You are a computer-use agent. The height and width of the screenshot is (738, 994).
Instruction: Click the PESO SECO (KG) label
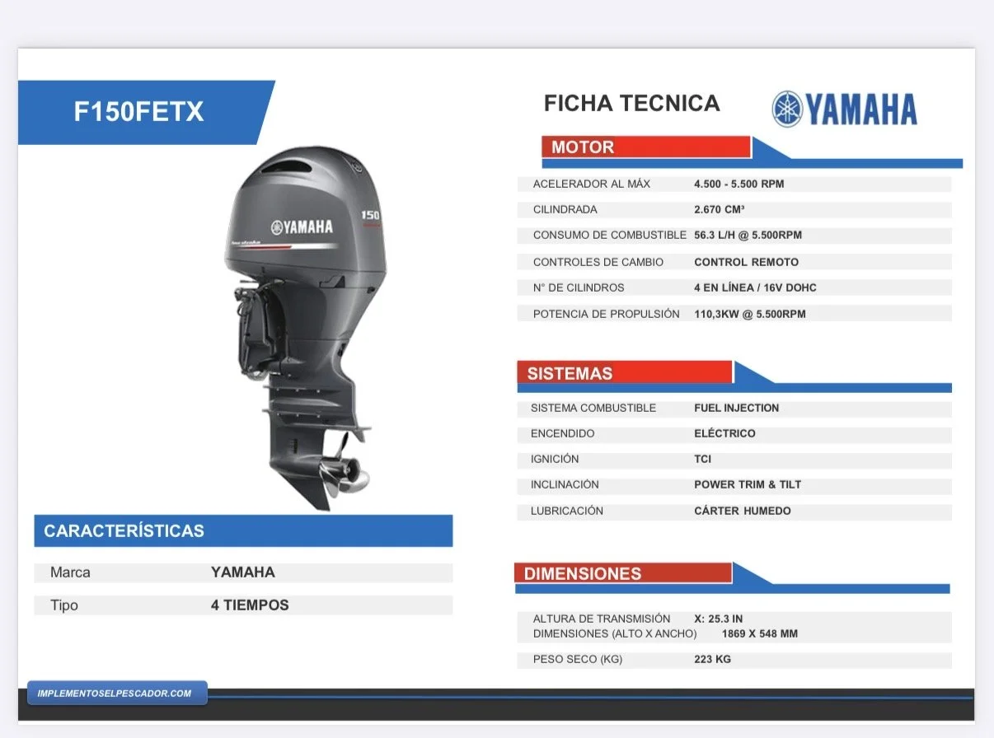tap(578, 659)
